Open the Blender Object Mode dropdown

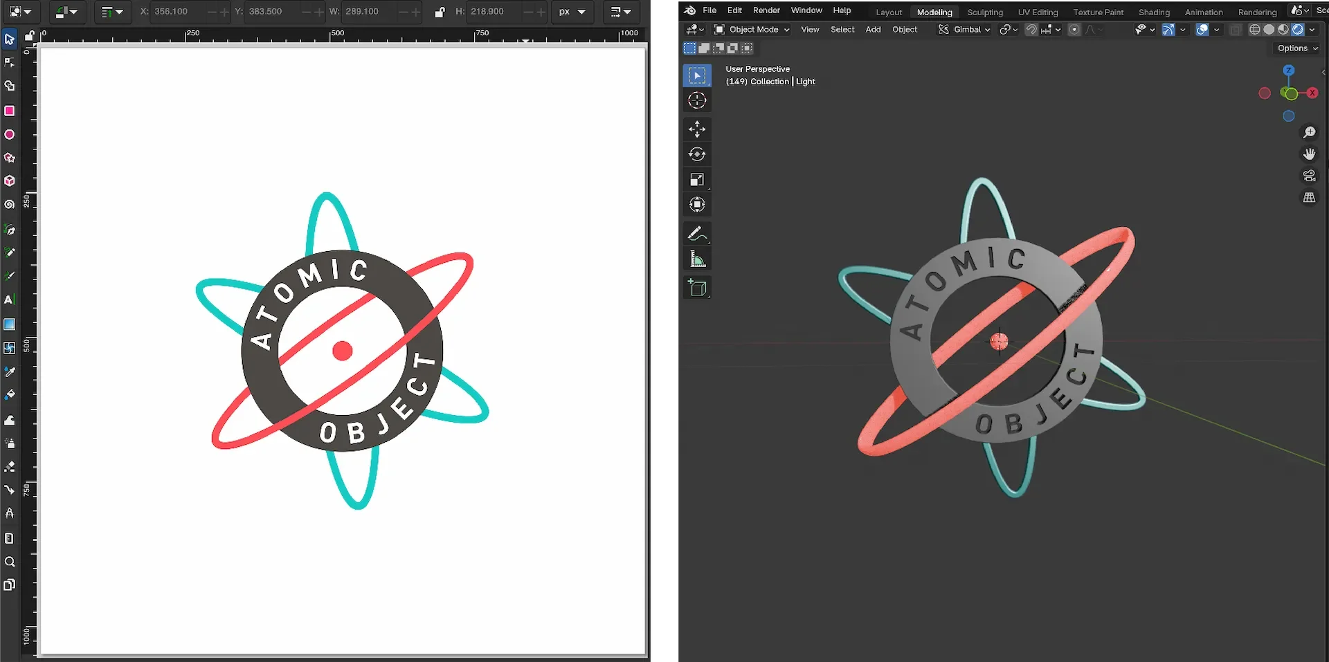[x=752, y=30]
